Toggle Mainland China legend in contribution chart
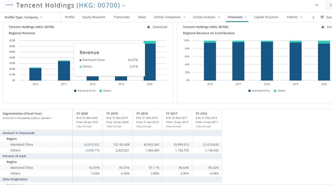The image size is (332, 185). tap(259, 91)
